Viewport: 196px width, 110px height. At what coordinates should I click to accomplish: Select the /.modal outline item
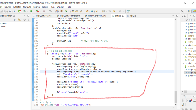pos(192,67)
